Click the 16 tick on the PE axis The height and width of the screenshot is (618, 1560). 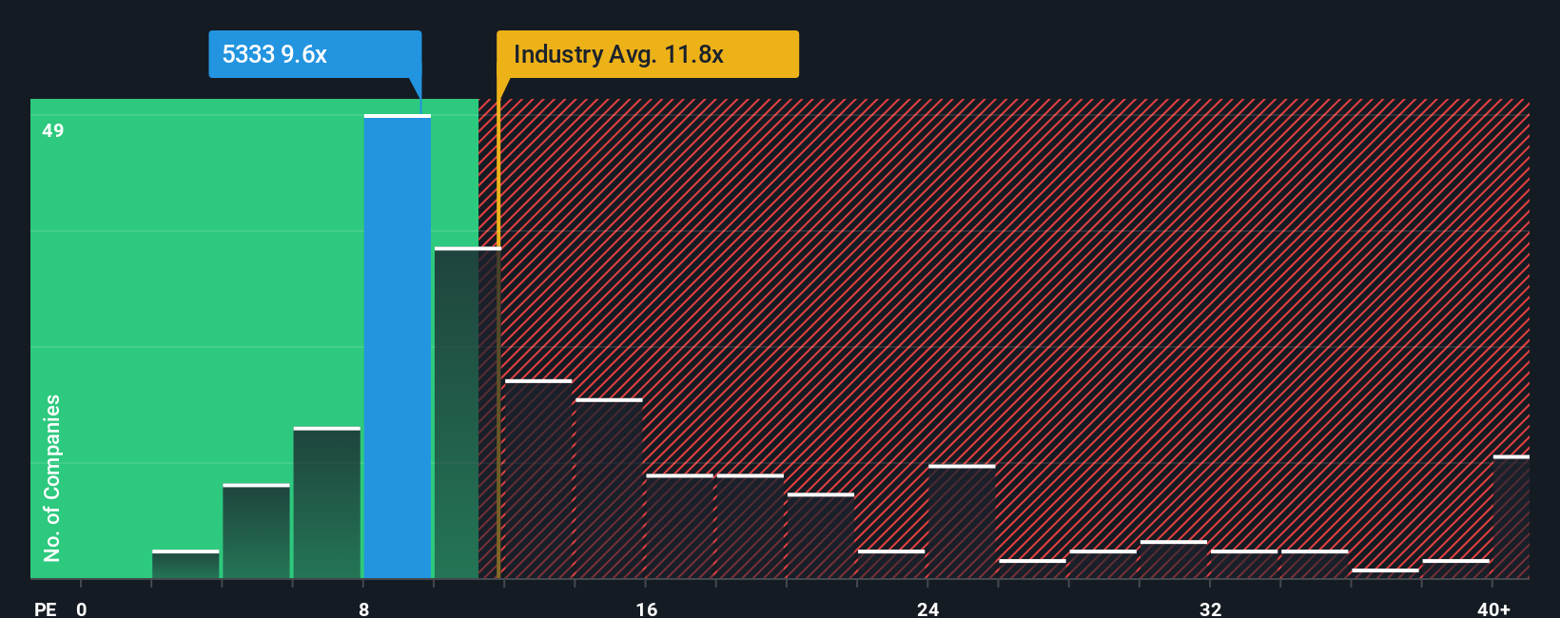click(647, 608)
